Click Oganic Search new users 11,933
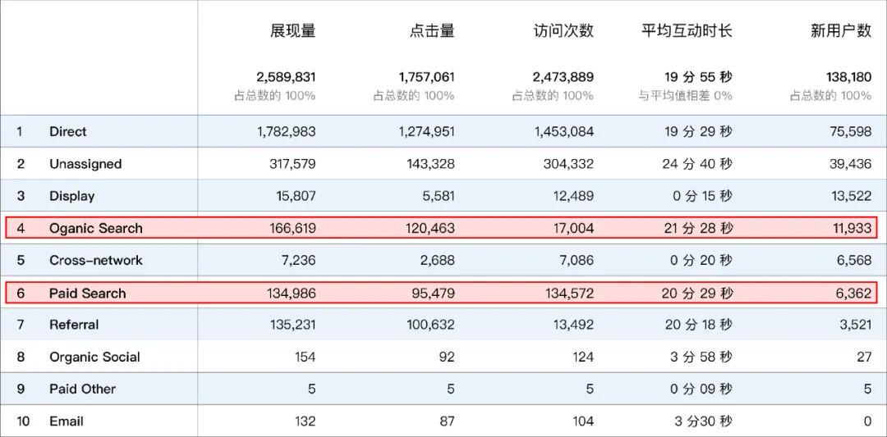The height and width of the screenshot is (437, 887). [x=850, y=228]
